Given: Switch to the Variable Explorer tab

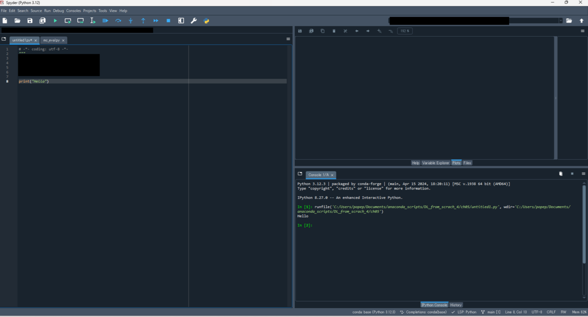Looking at the screenshot, I should pos(436,163).
